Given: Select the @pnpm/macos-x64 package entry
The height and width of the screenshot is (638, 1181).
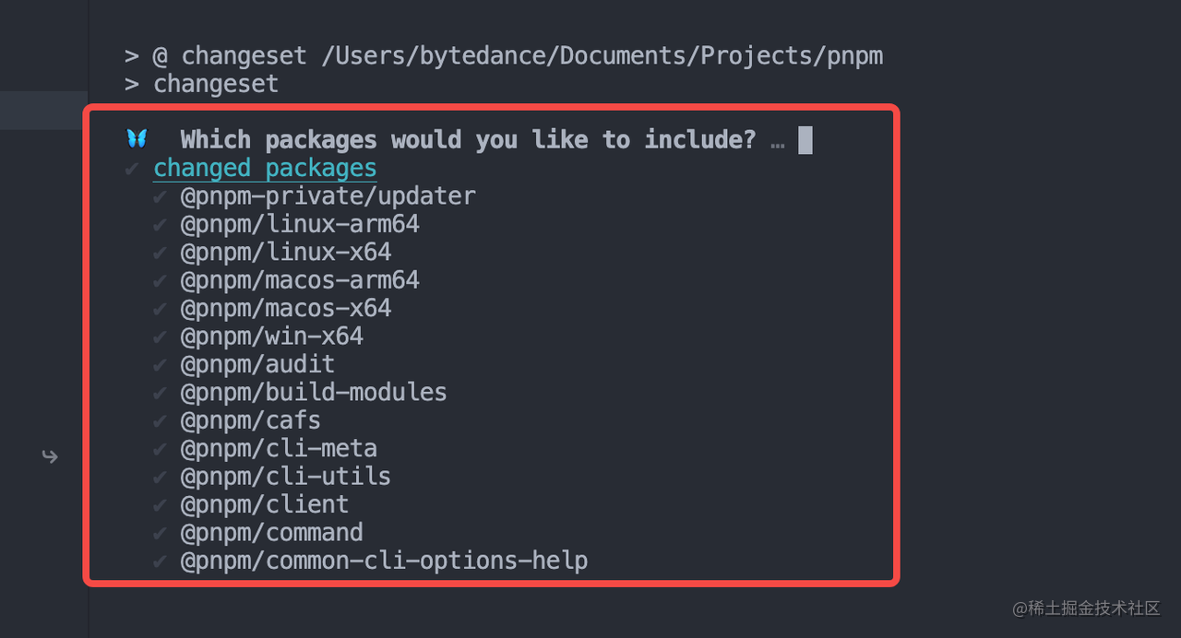Looking at the screenshot, I should pos(286,308).
